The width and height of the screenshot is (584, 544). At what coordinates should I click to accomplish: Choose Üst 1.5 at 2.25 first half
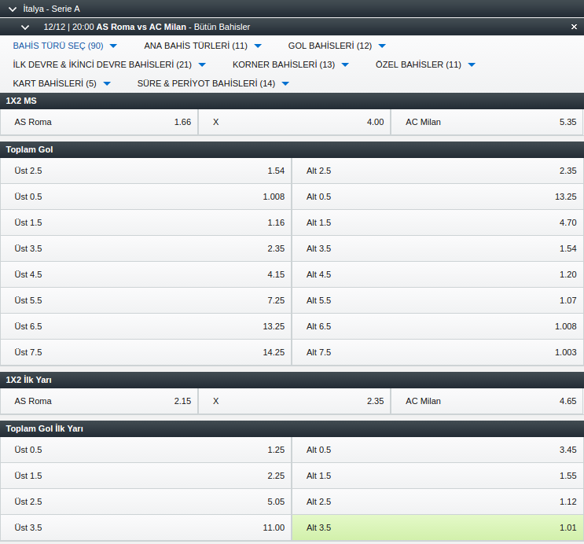coord(145,476)
